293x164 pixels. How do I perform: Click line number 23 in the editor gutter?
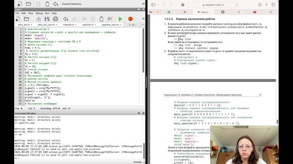(x=20, y=97)
